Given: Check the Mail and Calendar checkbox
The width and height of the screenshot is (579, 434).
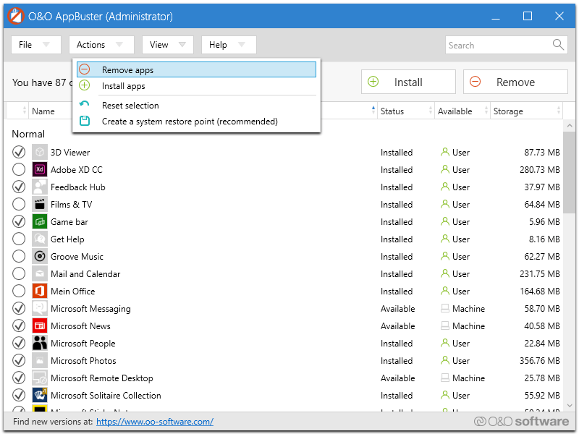Looking at the screenshot, I should click(x=19, y=274).
